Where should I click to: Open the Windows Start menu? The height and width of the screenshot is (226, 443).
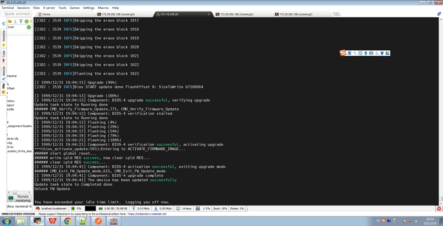tap(6, 221)
